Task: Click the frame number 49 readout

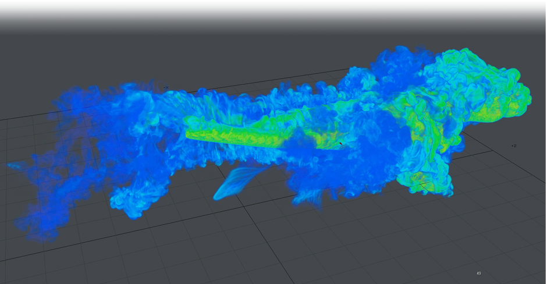Action: (478, 273)
